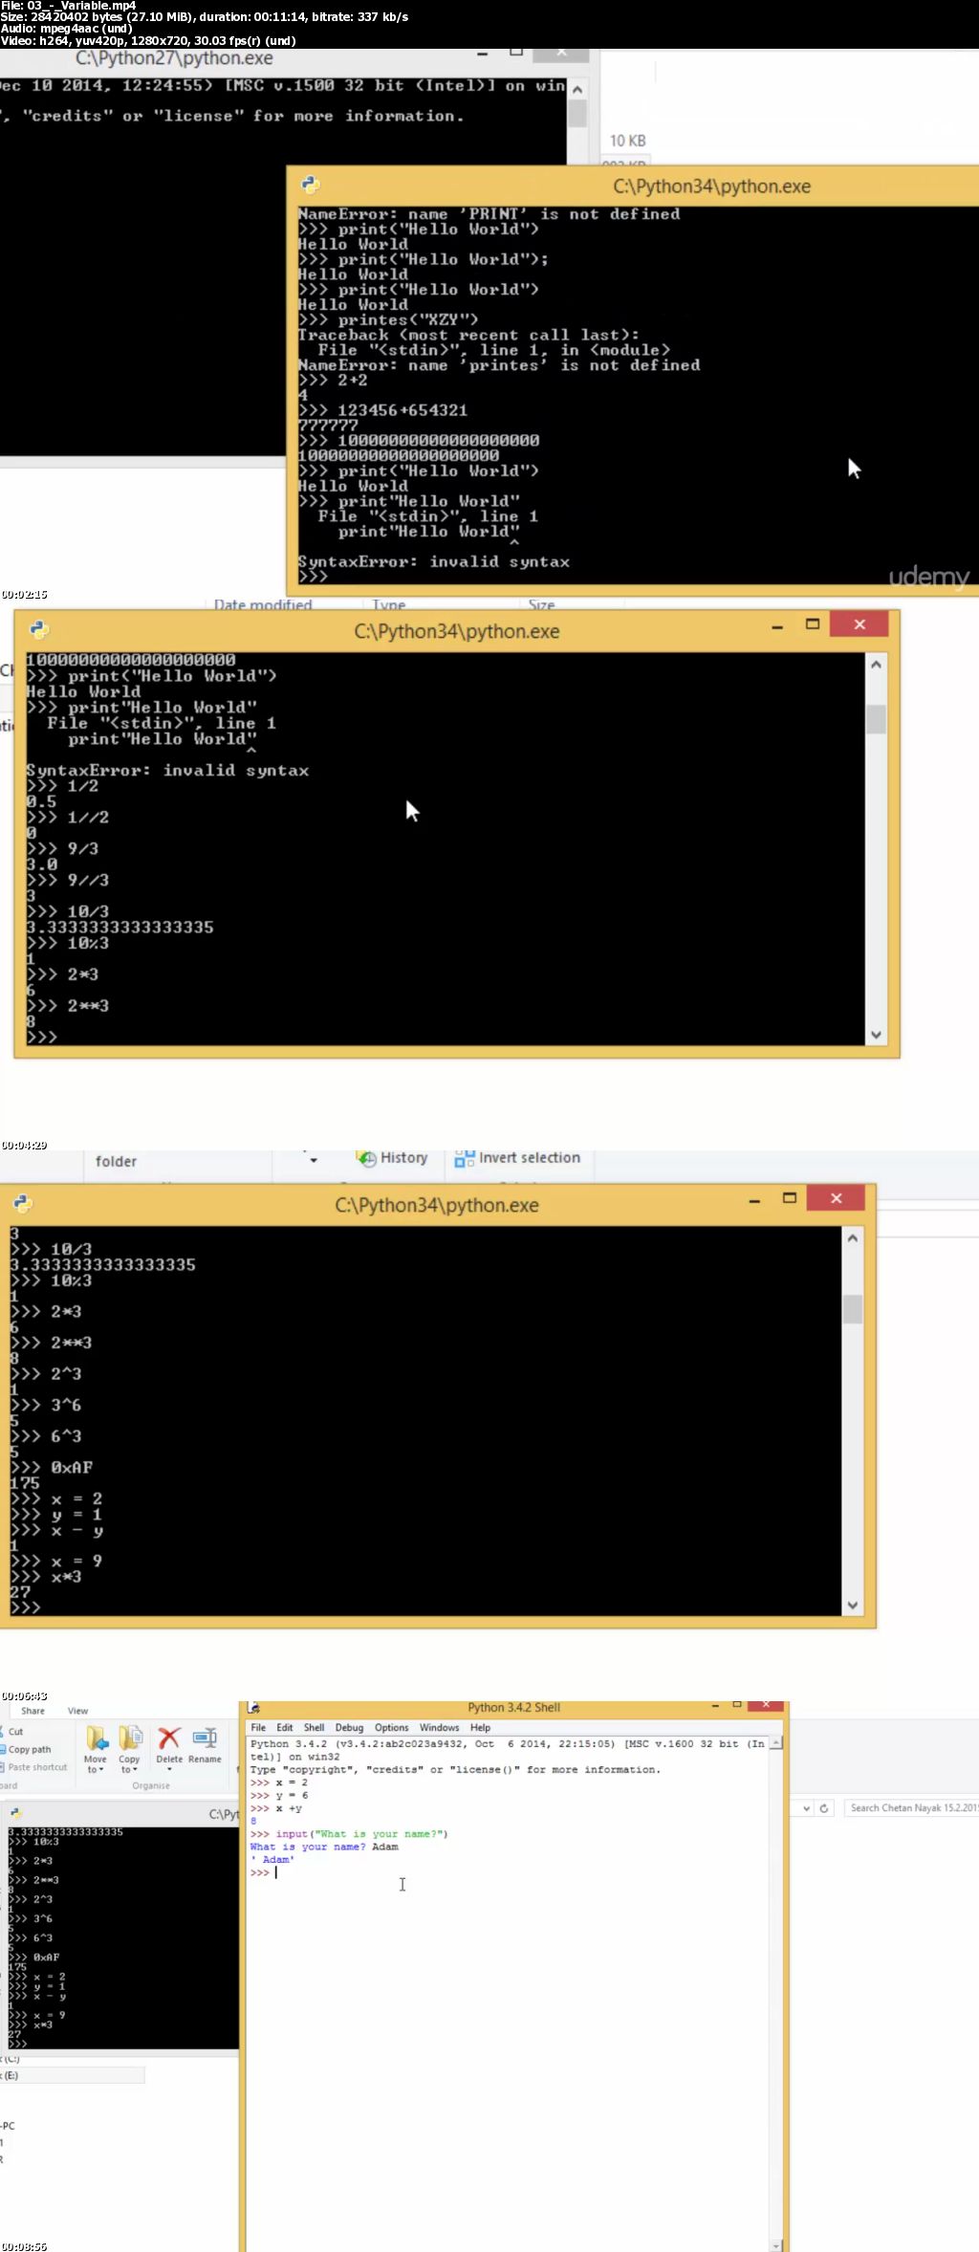Image resolution: width=979 pixels, height=2252 pixels.
Task: Click the Date modified column header
Action: coord(263,604)
